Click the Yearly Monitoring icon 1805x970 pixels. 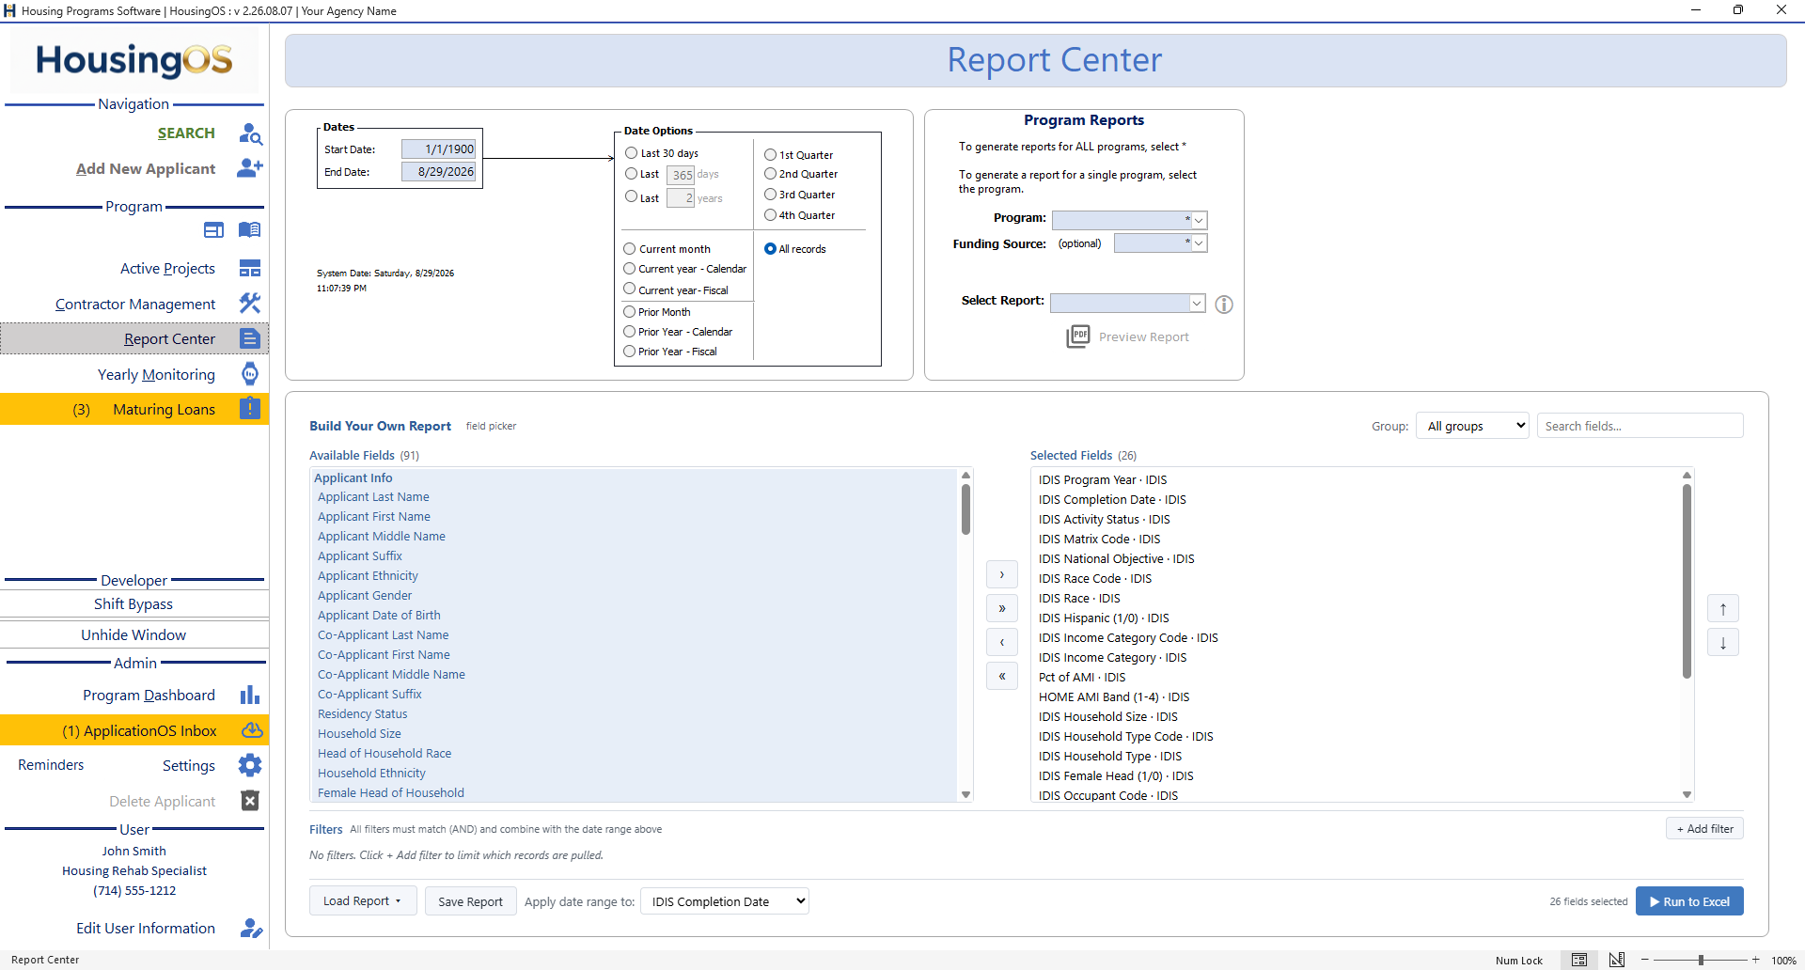coord(250,374)
